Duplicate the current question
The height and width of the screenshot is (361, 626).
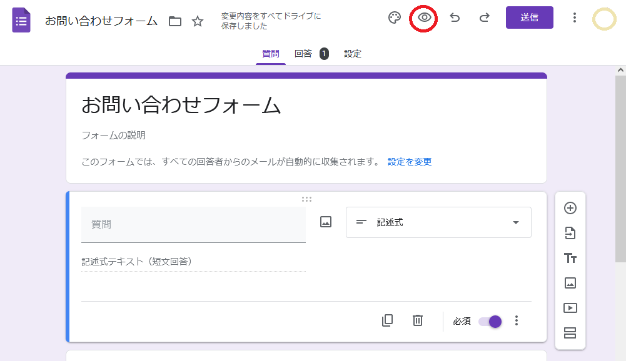point(387,320)
